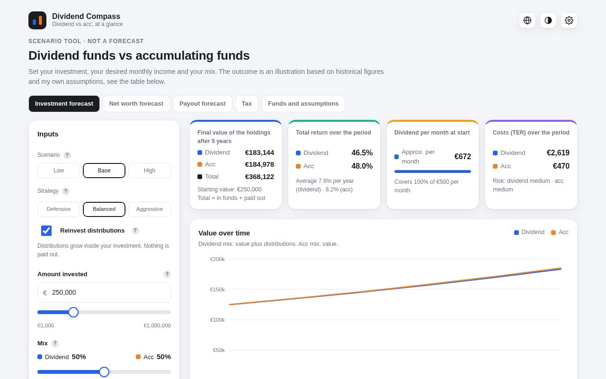Click the 46.5% dividend return

[362, 153]
